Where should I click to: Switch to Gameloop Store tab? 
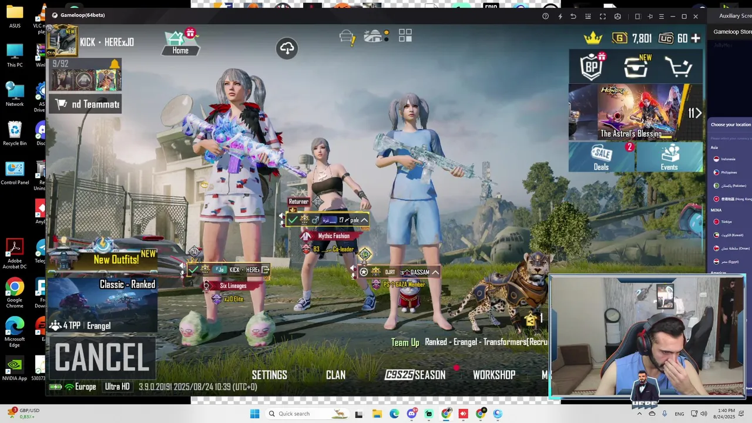[x=732, y=32]
